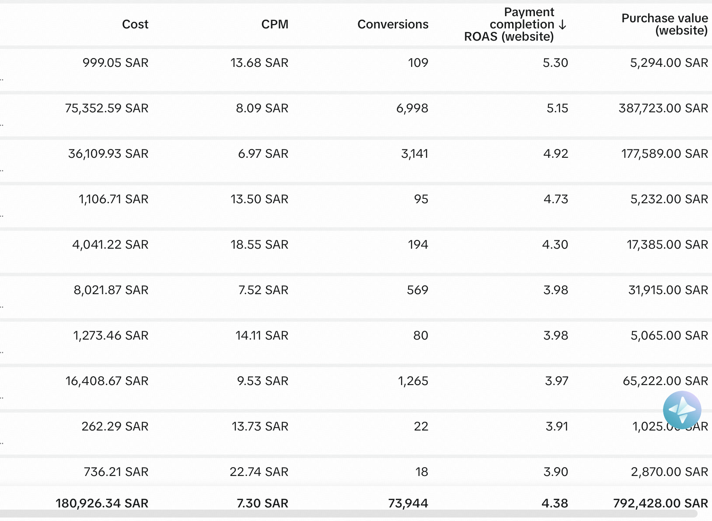Click Purchase value (website) column header
Image resolution: width=712 pixels, height=521 pixels.
(664, 24)
